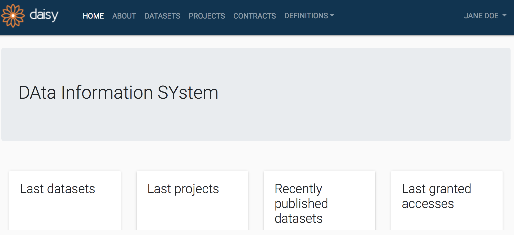The image size is (514, 235).
Task: Click the orange daisy flower logo
Action: point(13,16)
